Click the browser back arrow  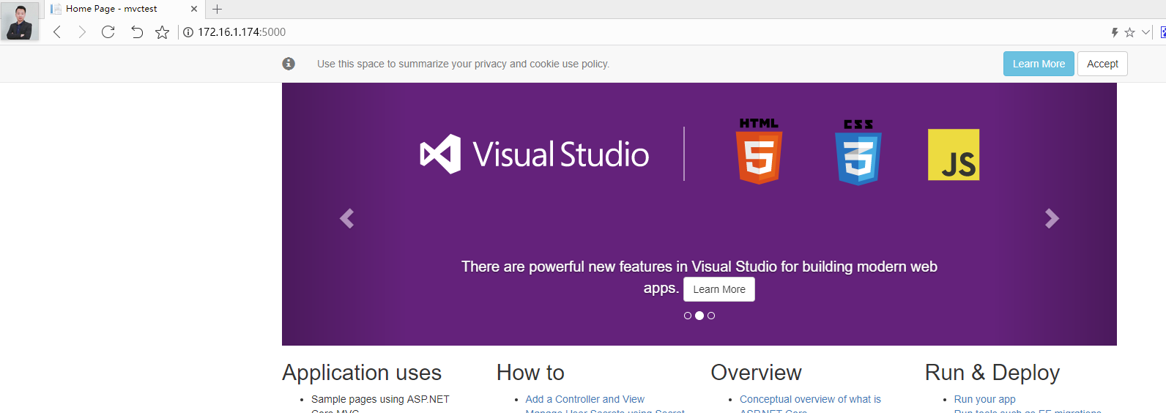[x=57, y=32]
